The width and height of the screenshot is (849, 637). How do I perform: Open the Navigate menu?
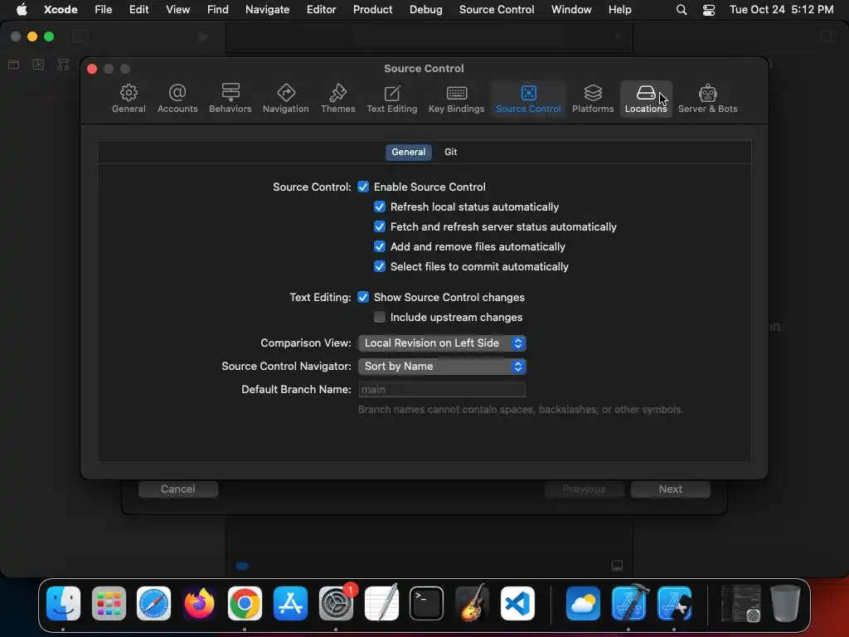pyautogui.click(x=267, y=10)
